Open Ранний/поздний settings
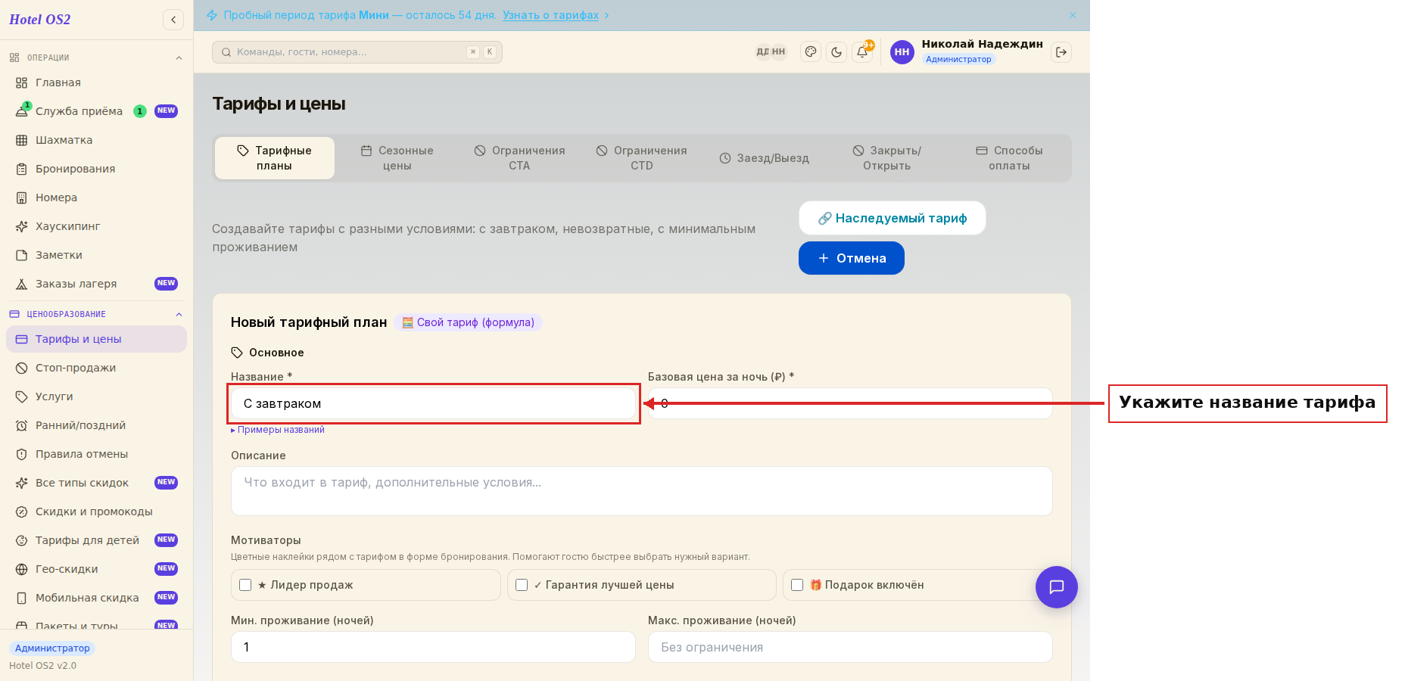Screen dimensions: 1405x681 coord(96,425)
